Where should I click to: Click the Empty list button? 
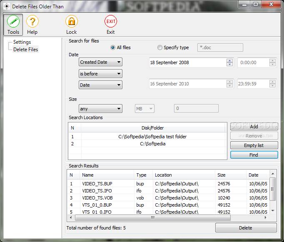click(x=254, y=145)
